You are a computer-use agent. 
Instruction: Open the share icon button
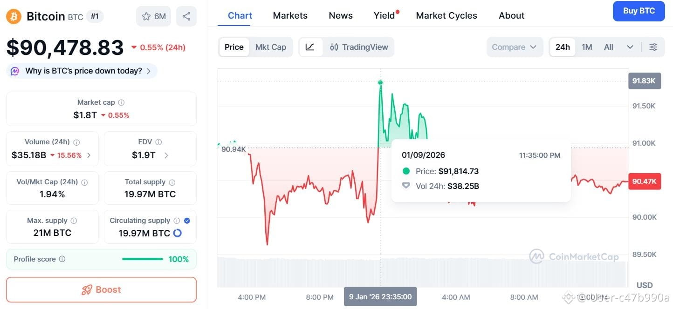pos(186,16)
